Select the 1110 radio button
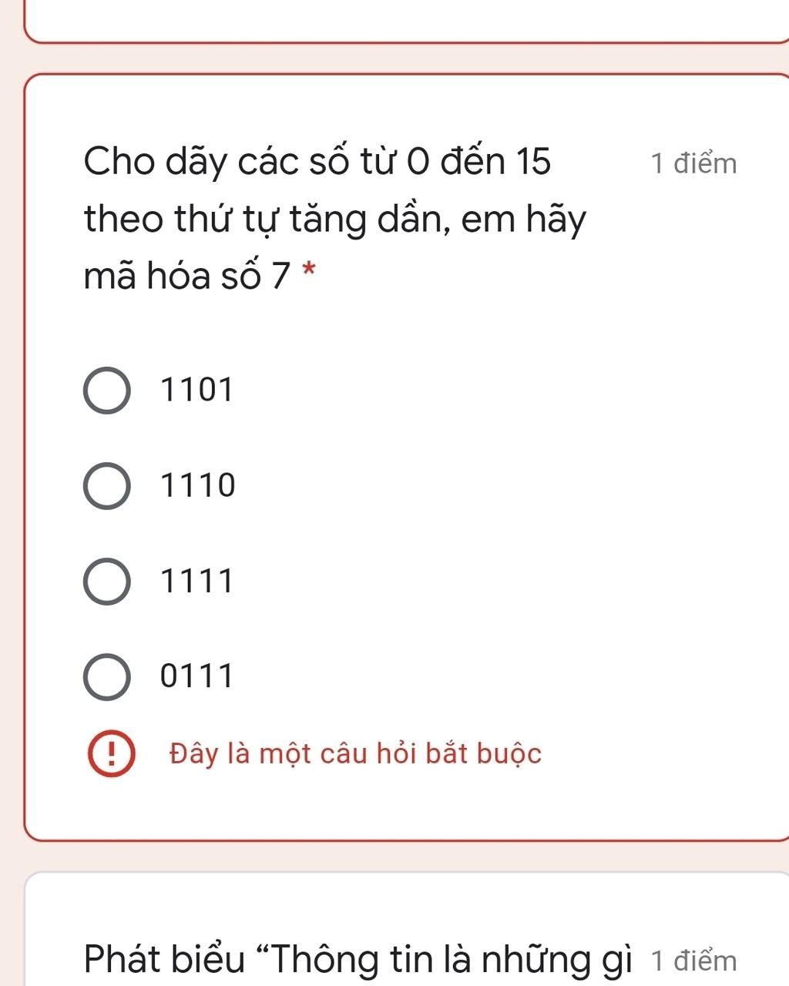 pos(106,486)
